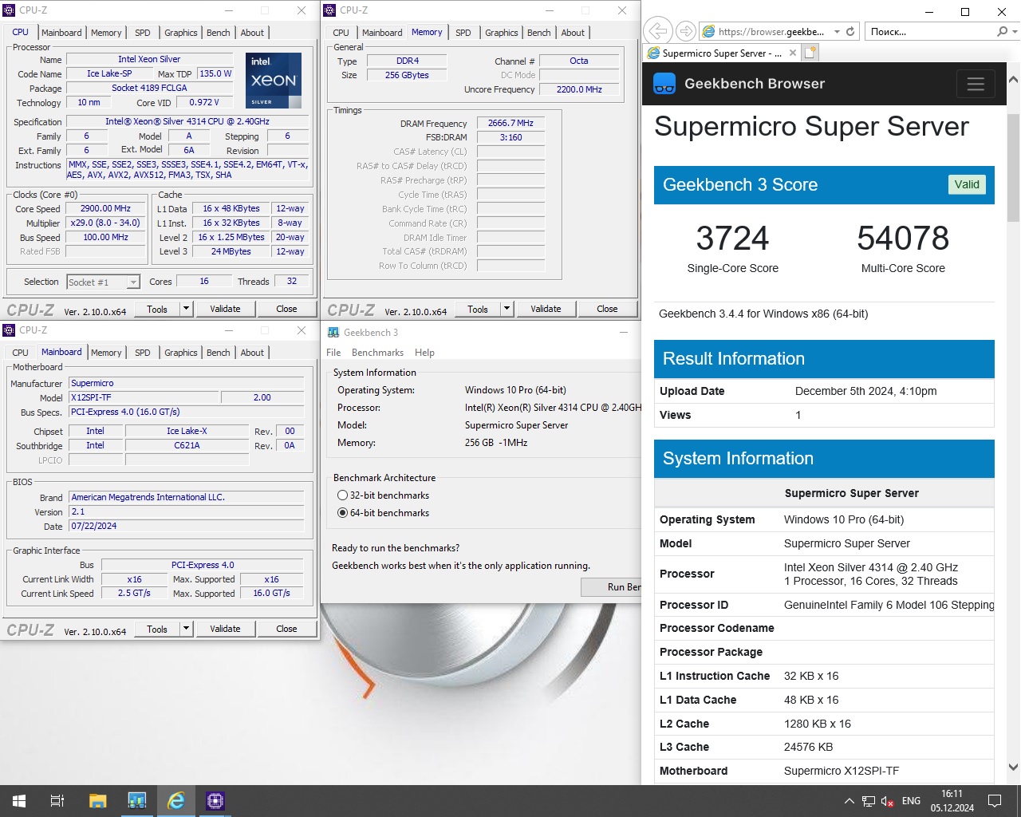
Task: Show hidden tray icons chevron
Action: point(850,801)
